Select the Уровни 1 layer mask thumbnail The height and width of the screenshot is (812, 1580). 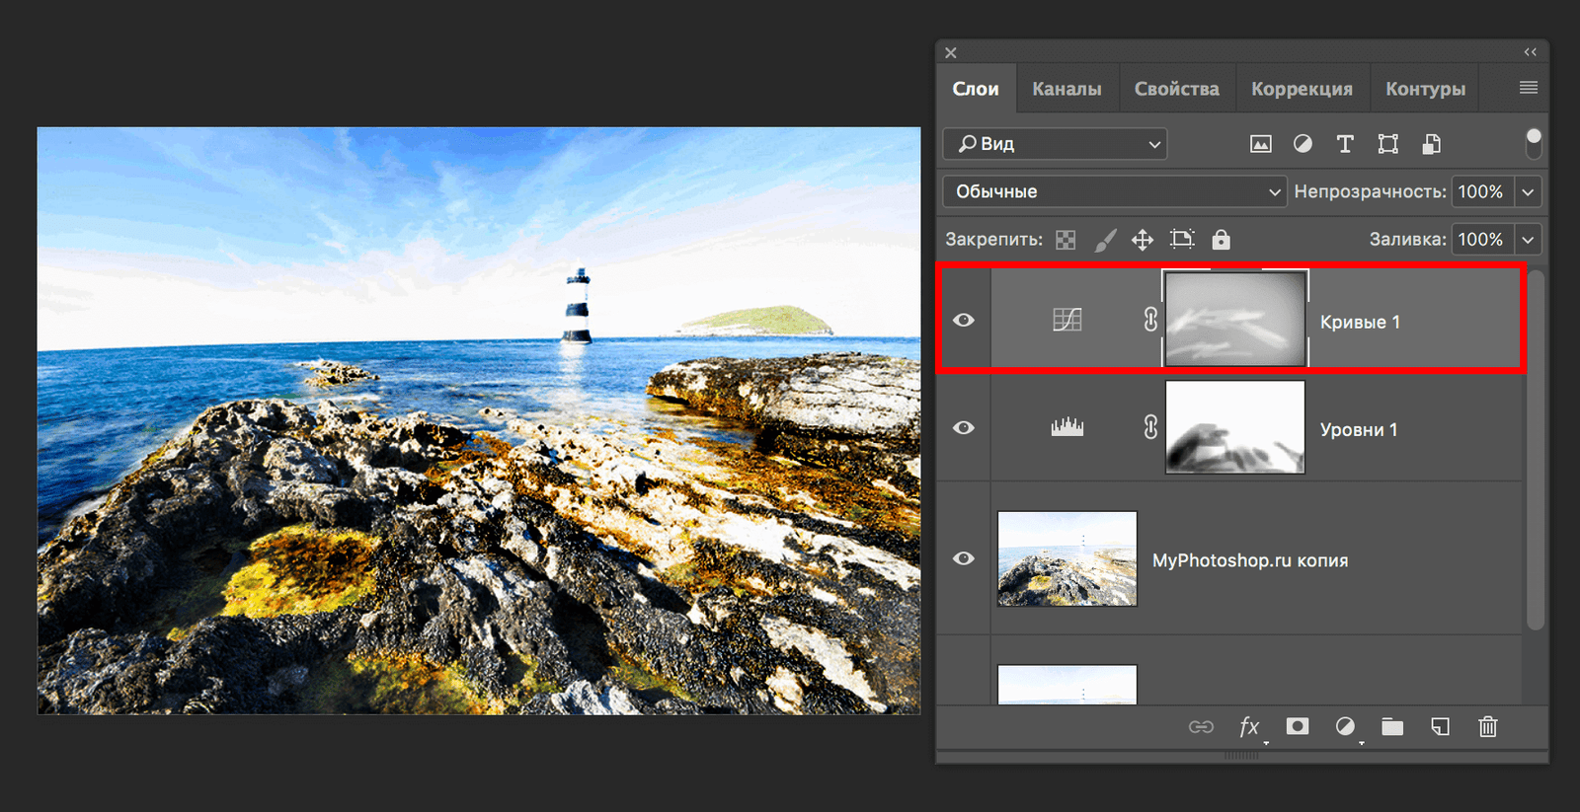coord(1234,427)
